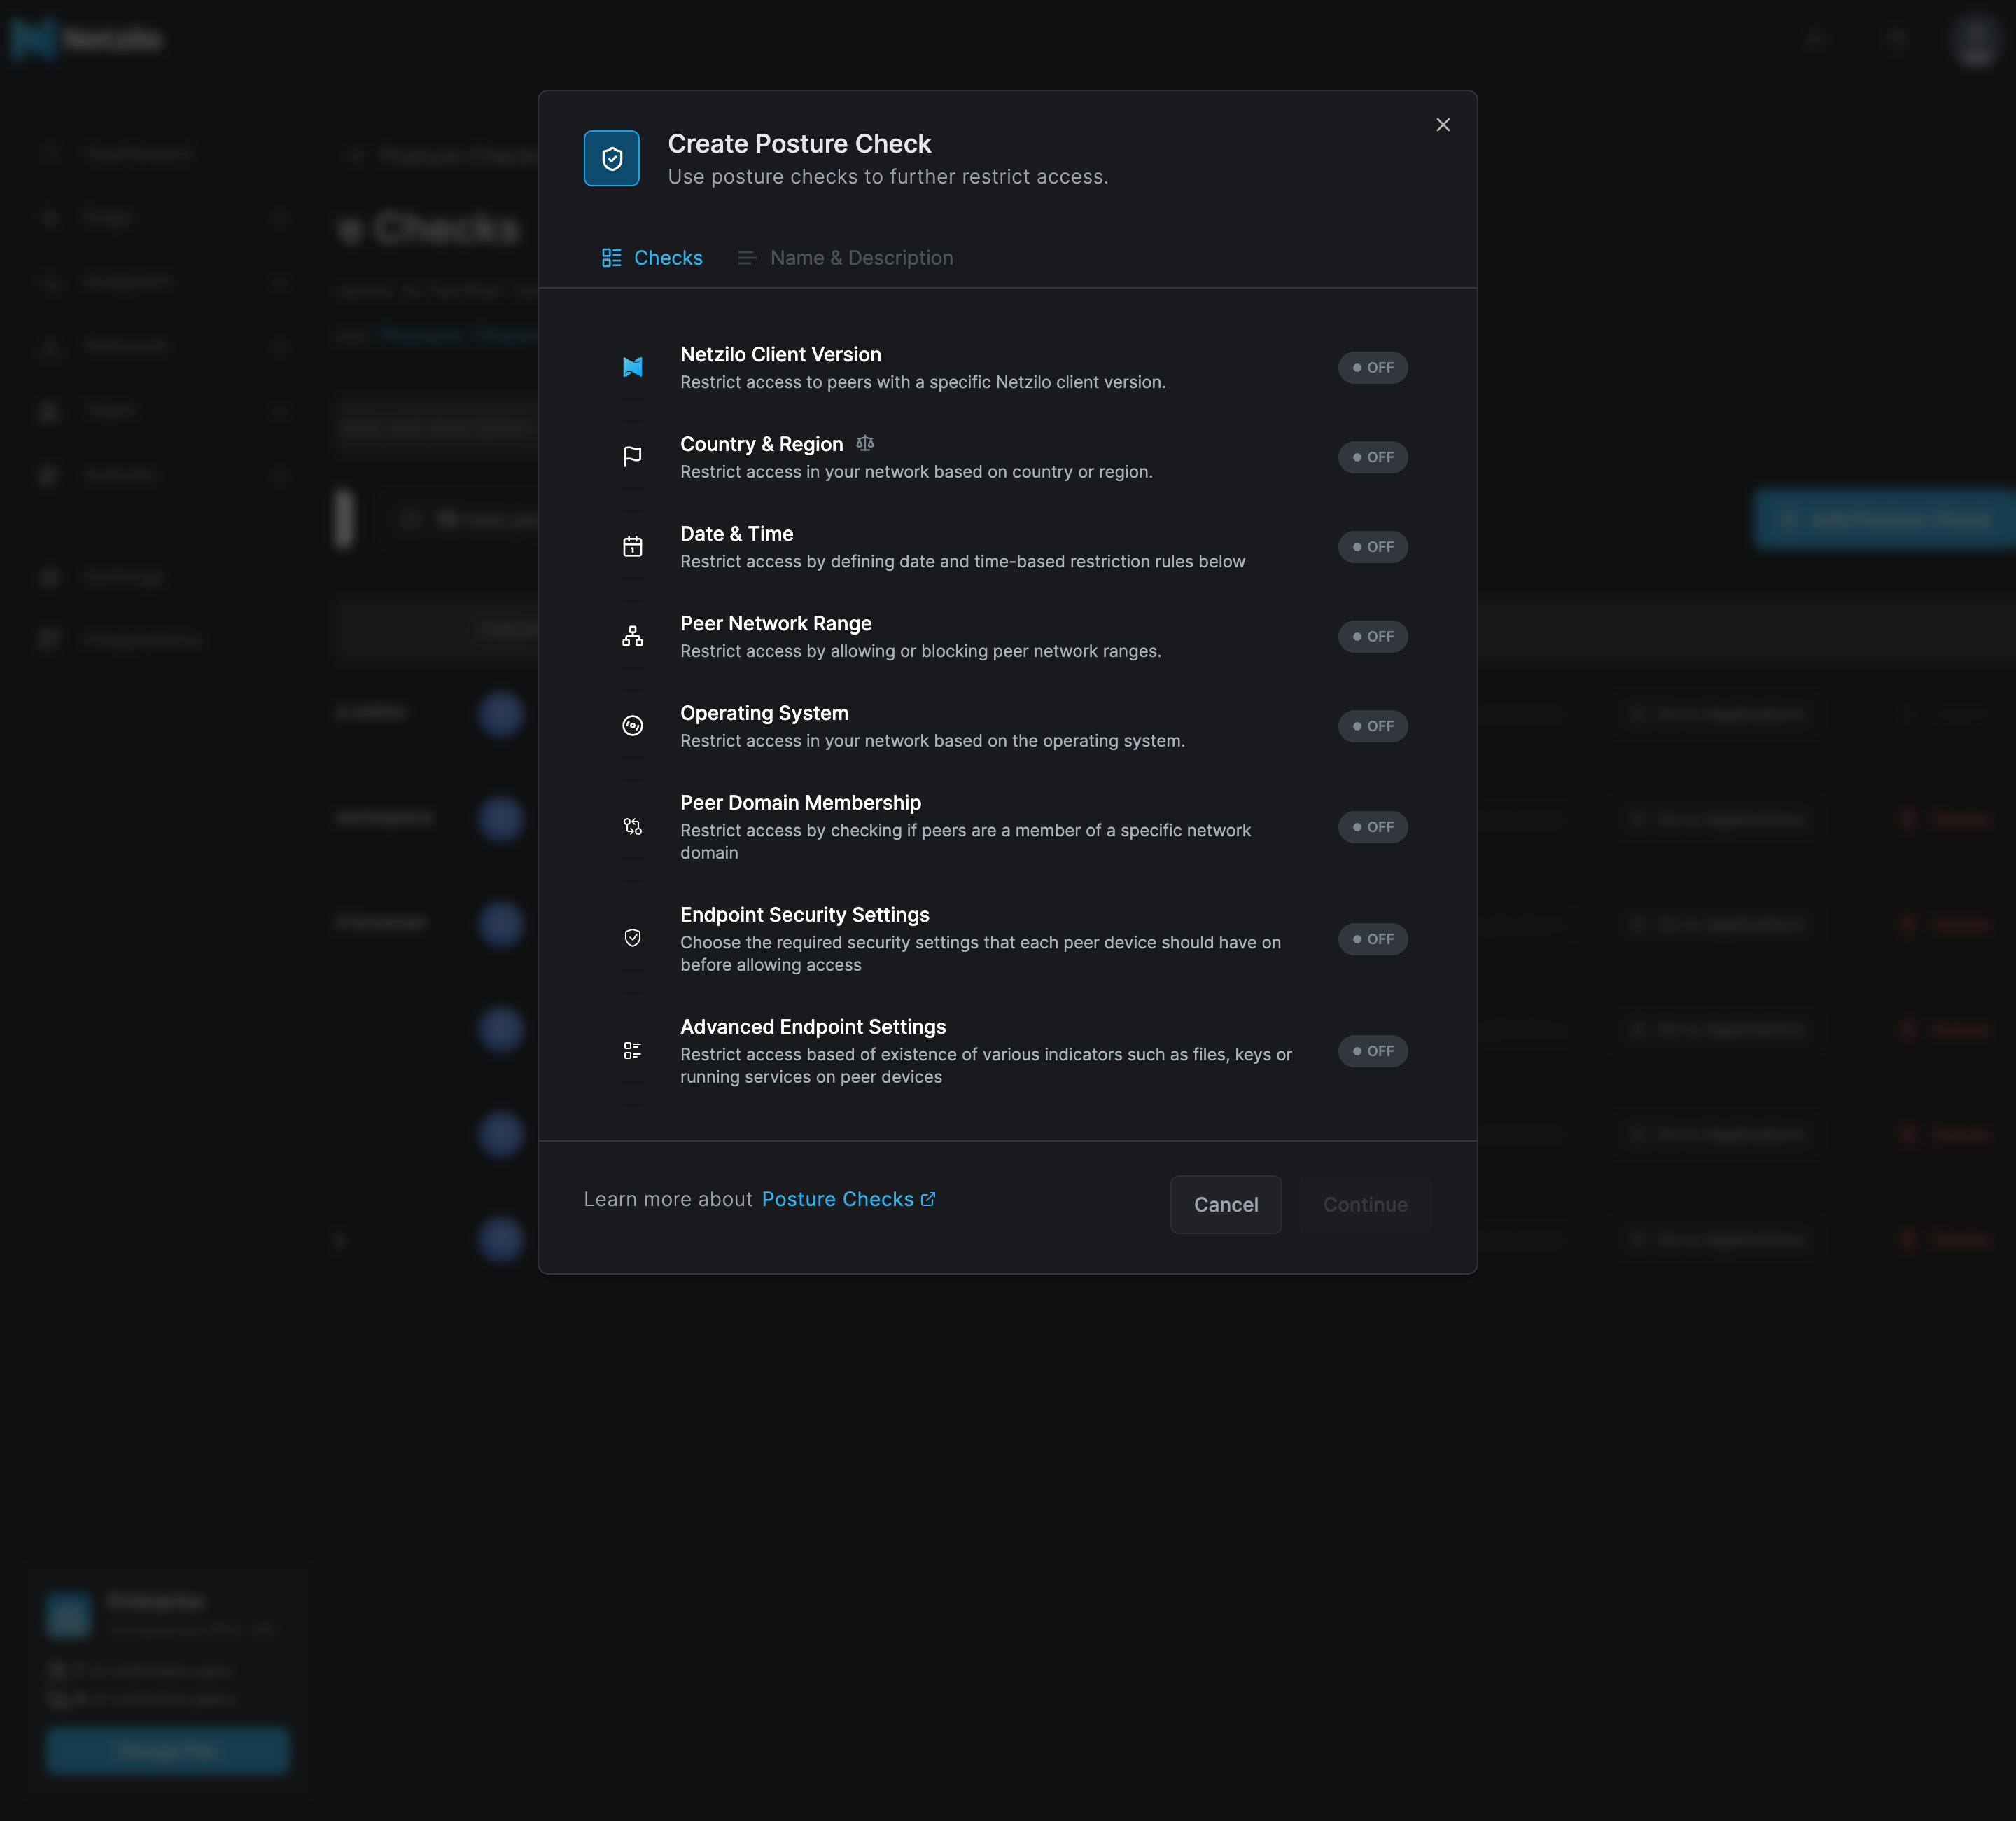Click the Netzilo Client Version logo icon
Screen dimensions: 2016x1821
point(632,367)
